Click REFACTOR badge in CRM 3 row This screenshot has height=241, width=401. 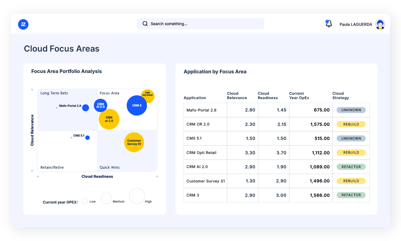coord(351,195)
